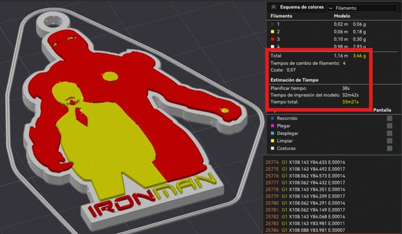Click the dark swatch of filament 1

click(x=272, y=24)
